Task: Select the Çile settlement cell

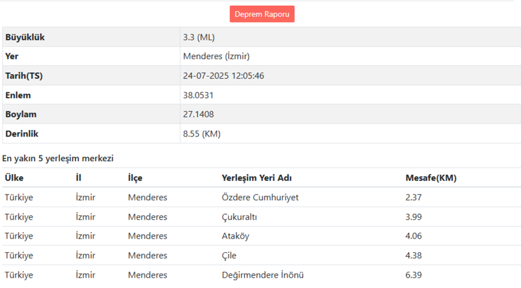Action: (231, 255)
